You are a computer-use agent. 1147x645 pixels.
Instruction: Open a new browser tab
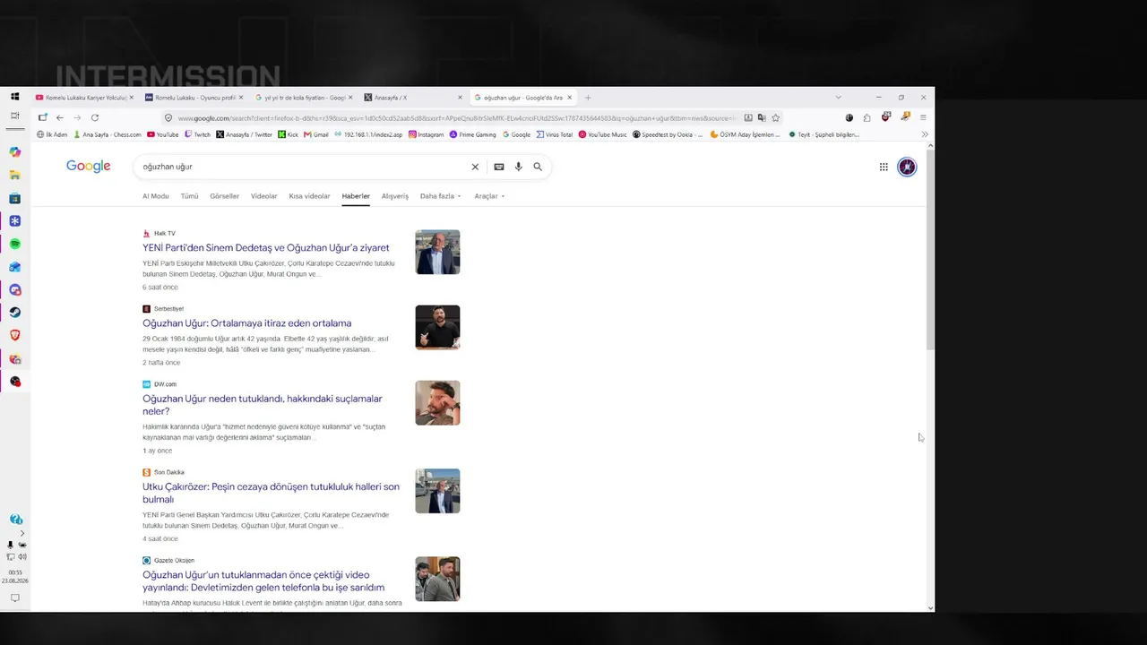point(588,98)
